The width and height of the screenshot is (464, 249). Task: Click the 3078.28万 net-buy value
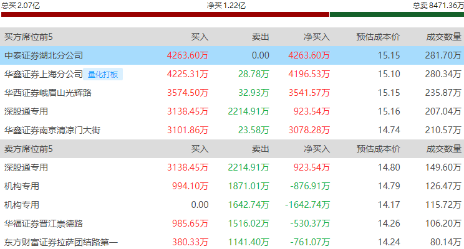[309, 130]
